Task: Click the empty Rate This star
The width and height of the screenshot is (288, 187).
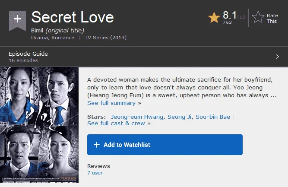Action: coord(258,17)
